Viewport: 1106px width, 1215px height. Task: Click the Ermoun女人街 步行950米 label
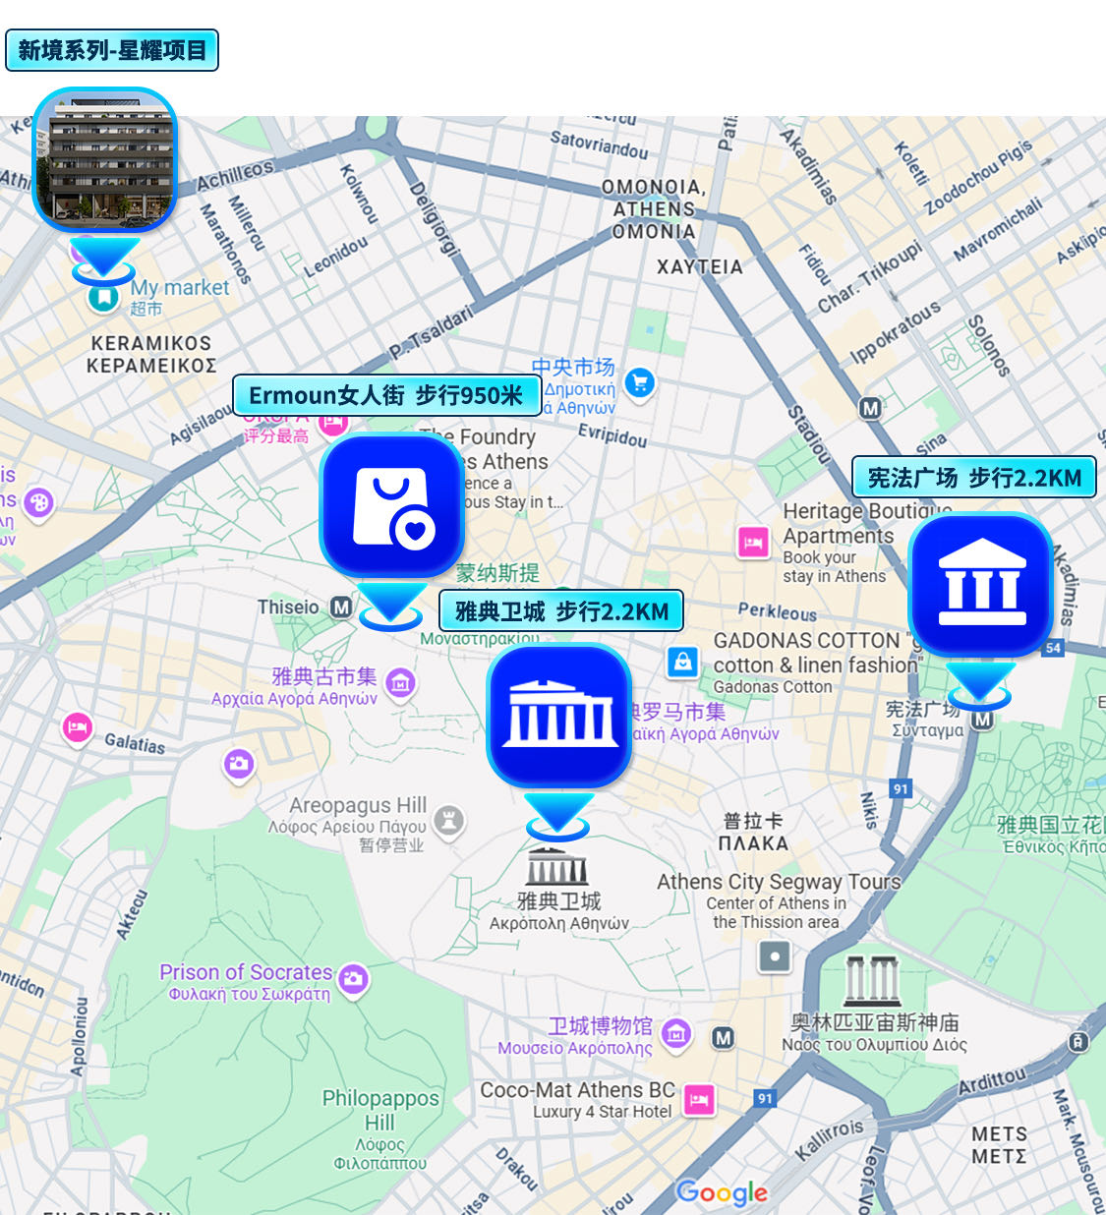(x=386, y=395)
